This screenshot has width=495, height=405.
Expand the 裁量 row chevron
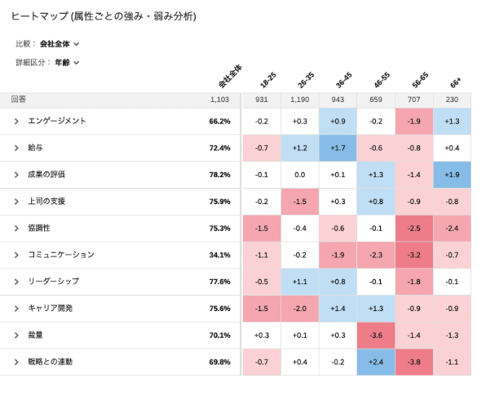pos(16,336)
